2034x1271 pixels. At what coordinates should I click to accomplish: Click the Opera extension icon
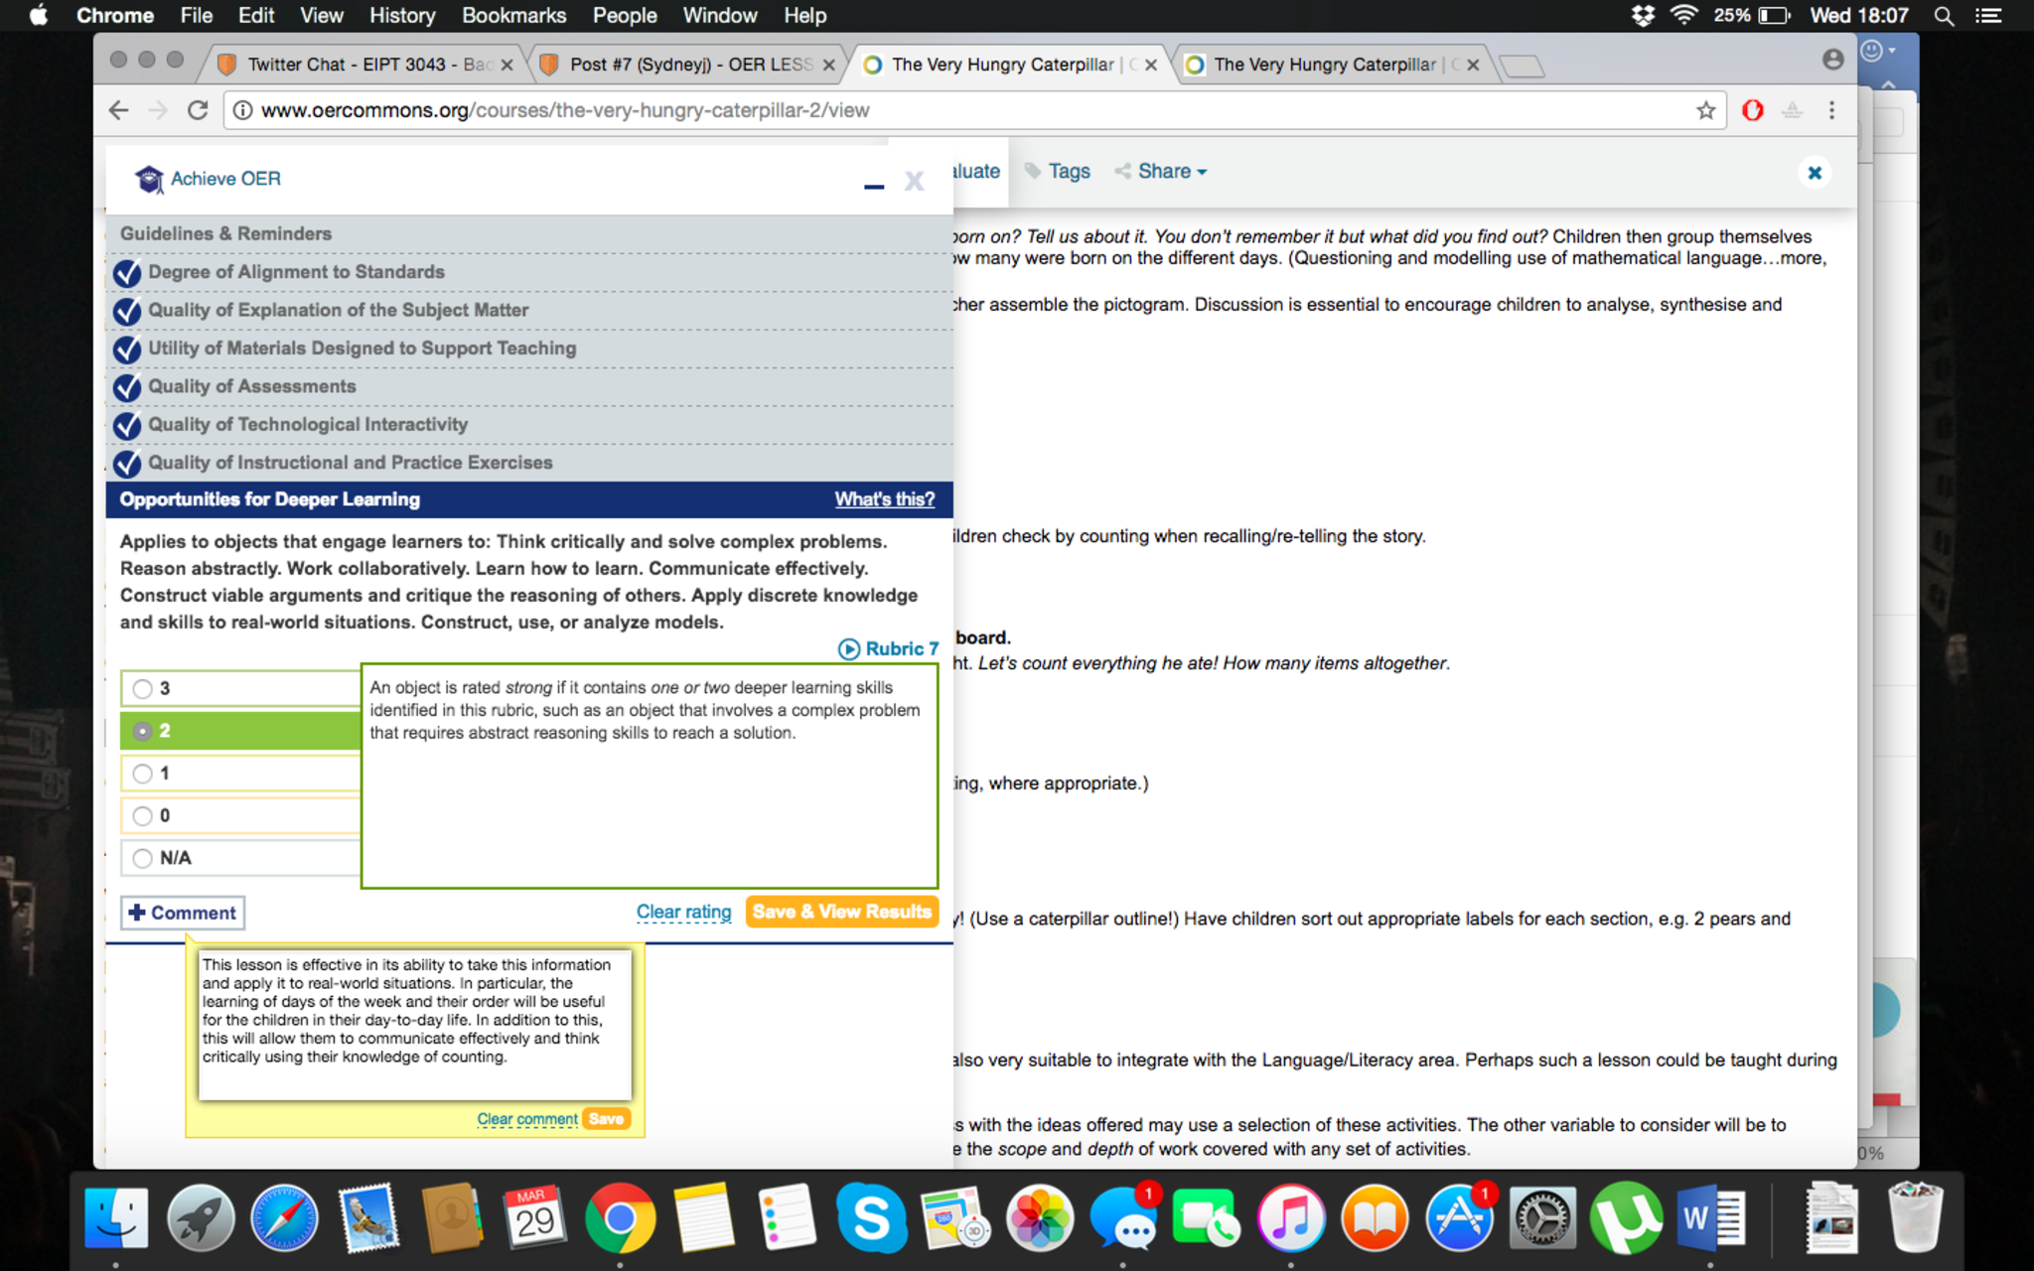coord(1753,110)
